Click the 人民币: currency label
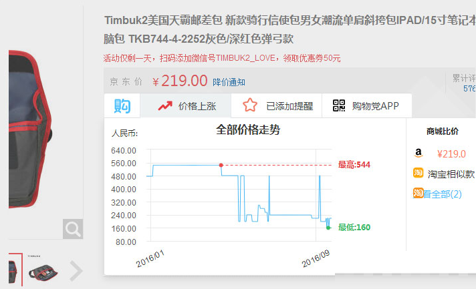476x289 pixels. pos(124,133)
